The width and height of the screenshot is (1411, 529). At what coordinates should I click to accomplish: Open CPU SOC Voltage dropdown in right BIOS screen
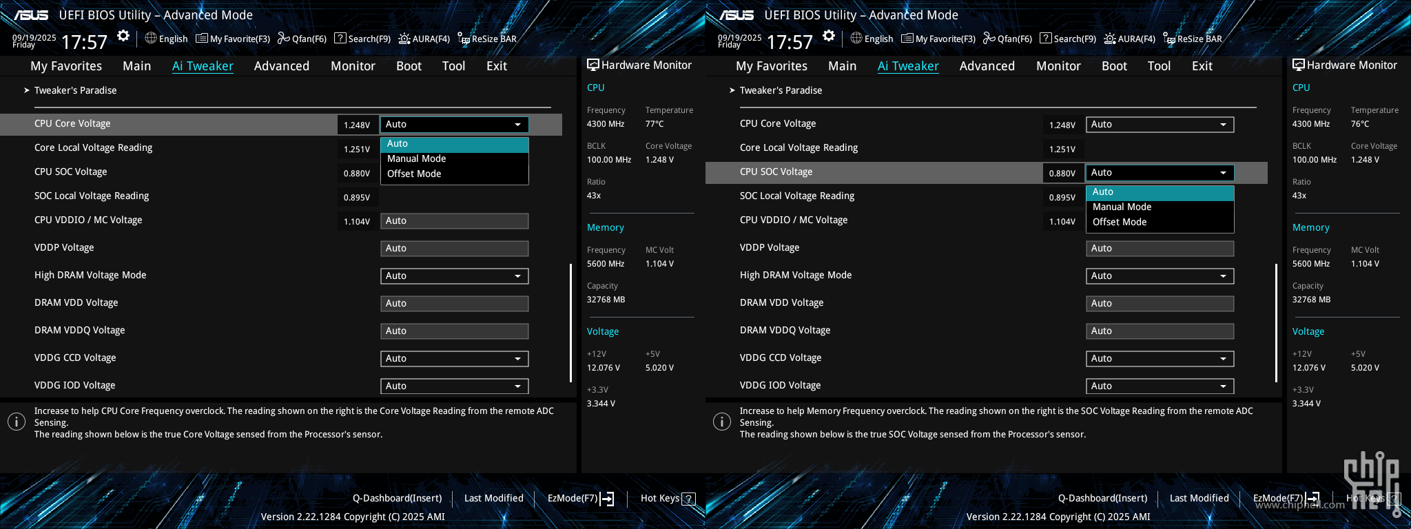pyautogui.click(x=1160, y=173)
